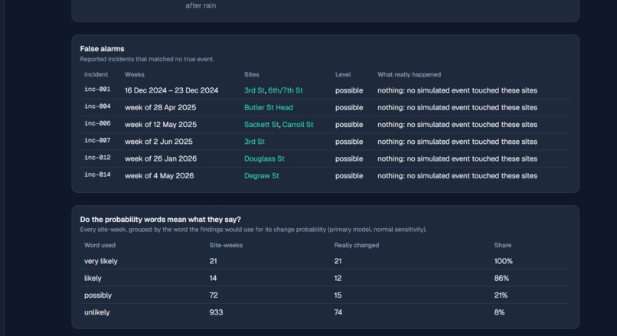Open the 3rd St link in inc-001 row
Image resolution: width=617 pixels, height=336 pixels.
point(254,90)
